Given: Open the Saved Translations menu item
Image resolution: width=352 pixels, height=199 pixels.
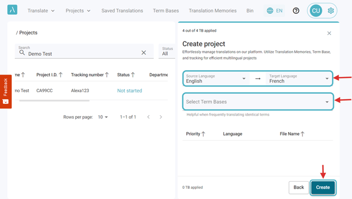Looking at the screenshot, I should tap(122, 11).
